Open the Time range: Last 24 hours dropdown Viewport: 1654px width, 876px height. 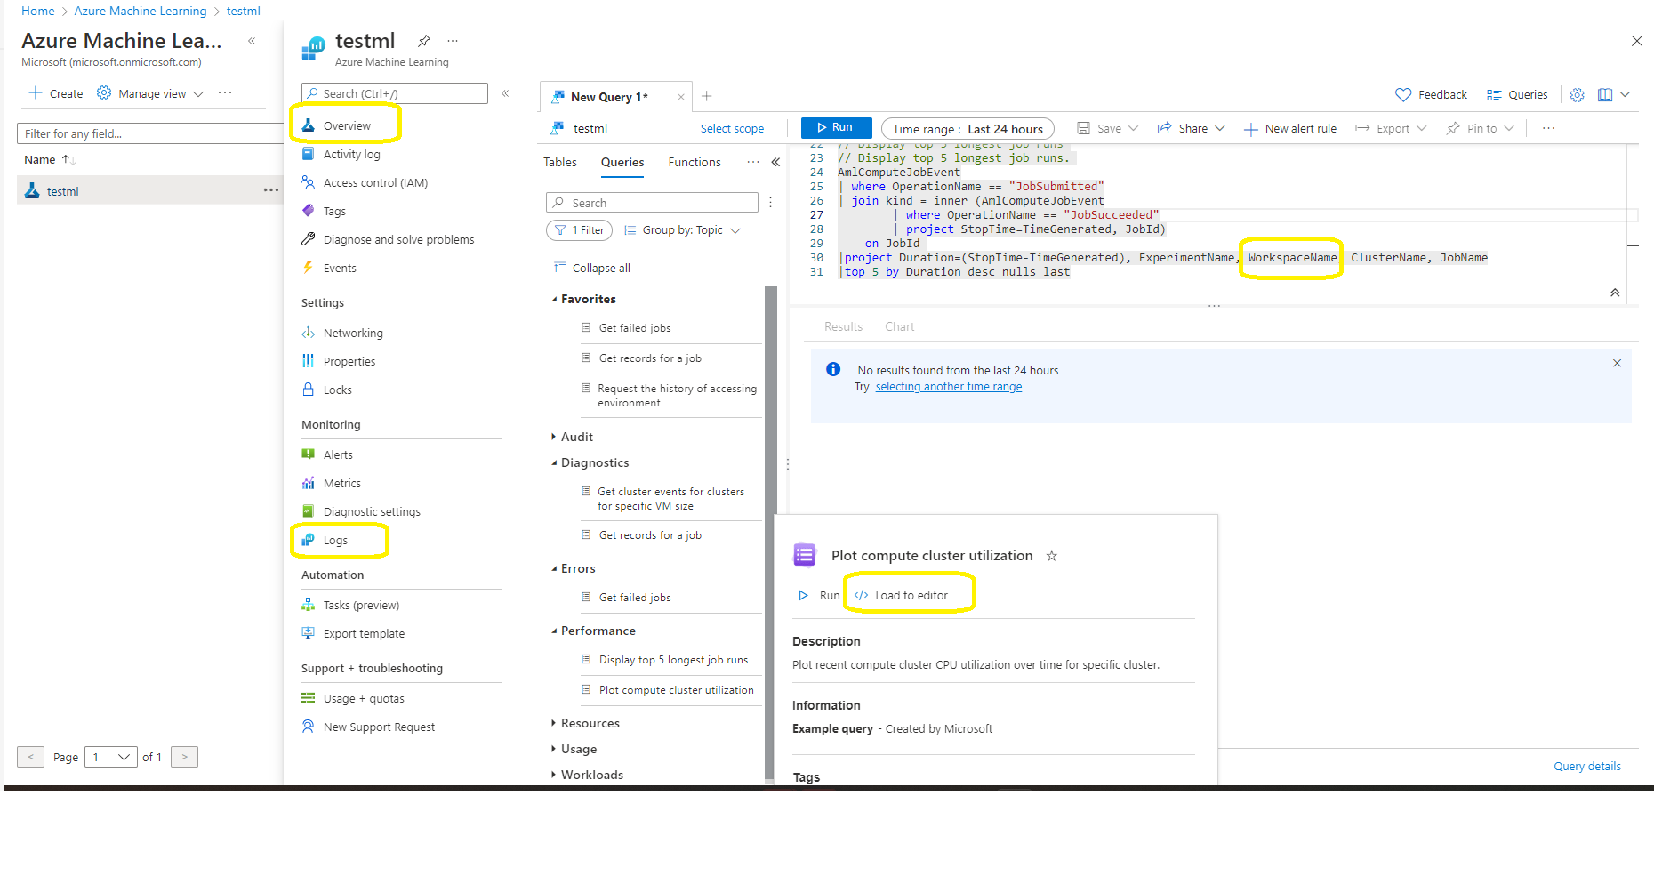tap(967, 128)
